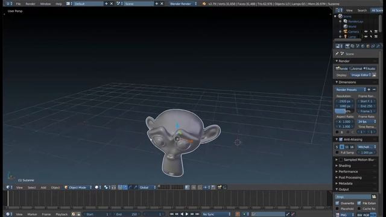Viewport: 386px width, 217px height.
Task: Select the translate manipulator arrow icon
Action: tap(125, 187)
